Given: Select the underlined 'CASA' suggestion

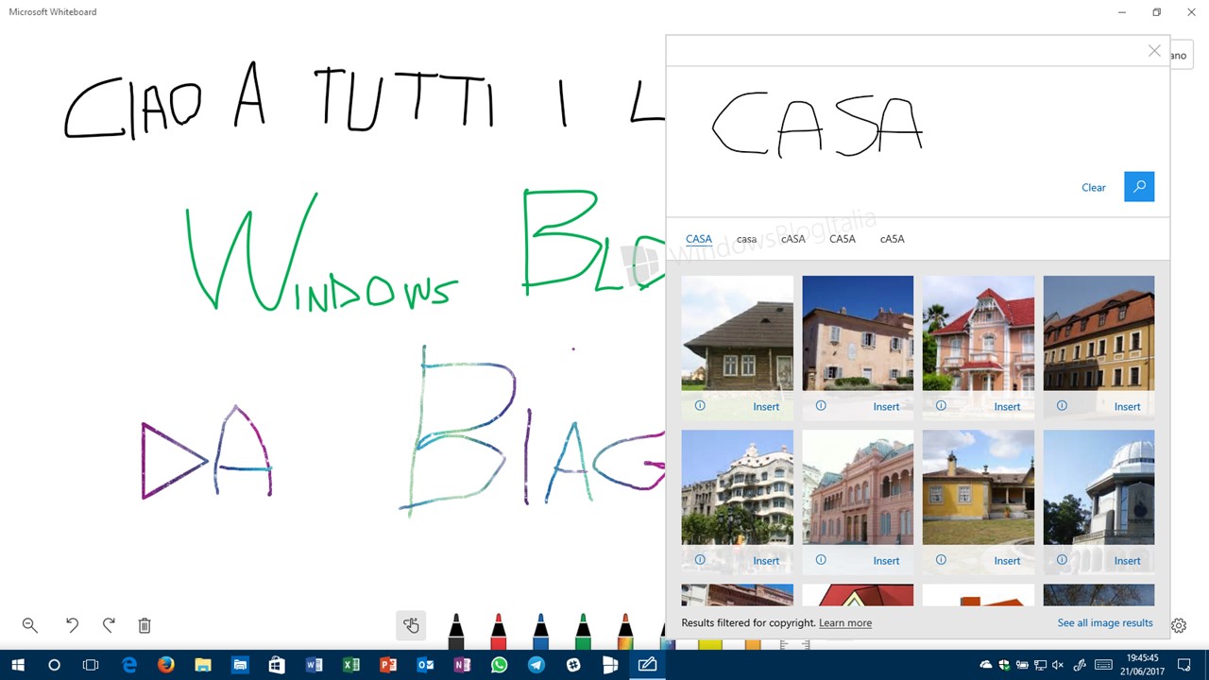Looking at the screenshot, I should tap(699, 239).
